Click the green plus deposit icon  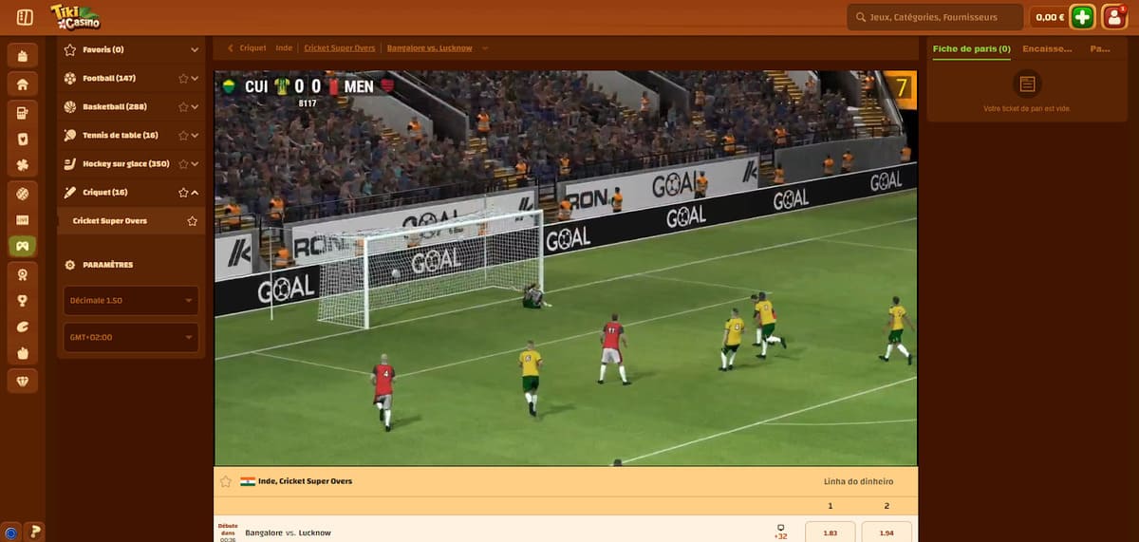[x=1082, y=17]
